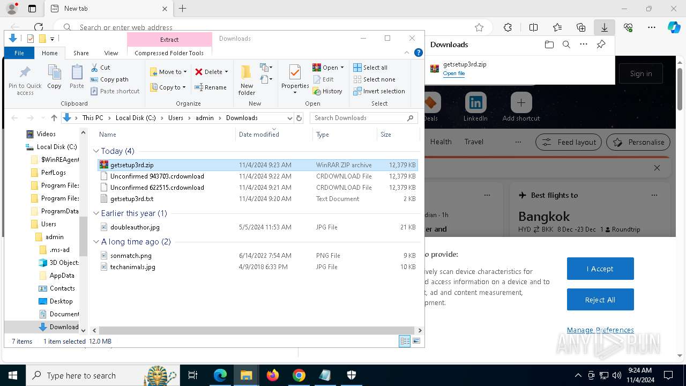This screenshot has width=686, height=386.
Task: Open the Open button dropdown arrow
Action: [x=342, y=68]
